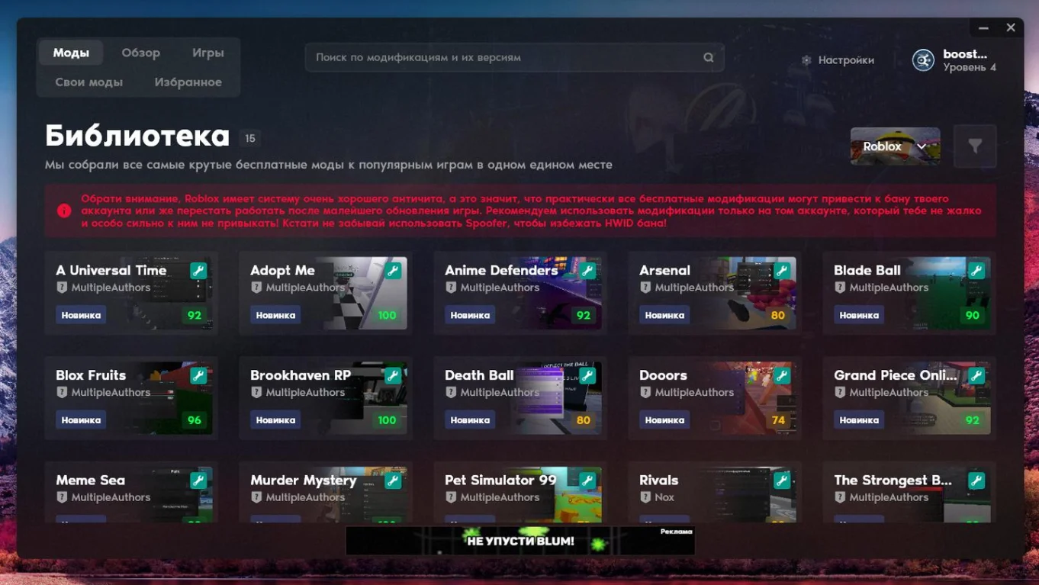This screenshot has width=1039, height=585.
Task: Click the Новинка badge on Brookhaven RP
Action: coord(275,420)
